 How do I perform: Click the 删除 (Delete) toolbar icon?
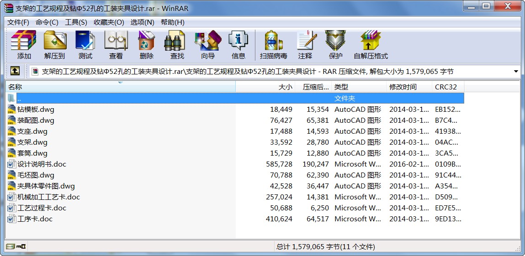point(146,45)
